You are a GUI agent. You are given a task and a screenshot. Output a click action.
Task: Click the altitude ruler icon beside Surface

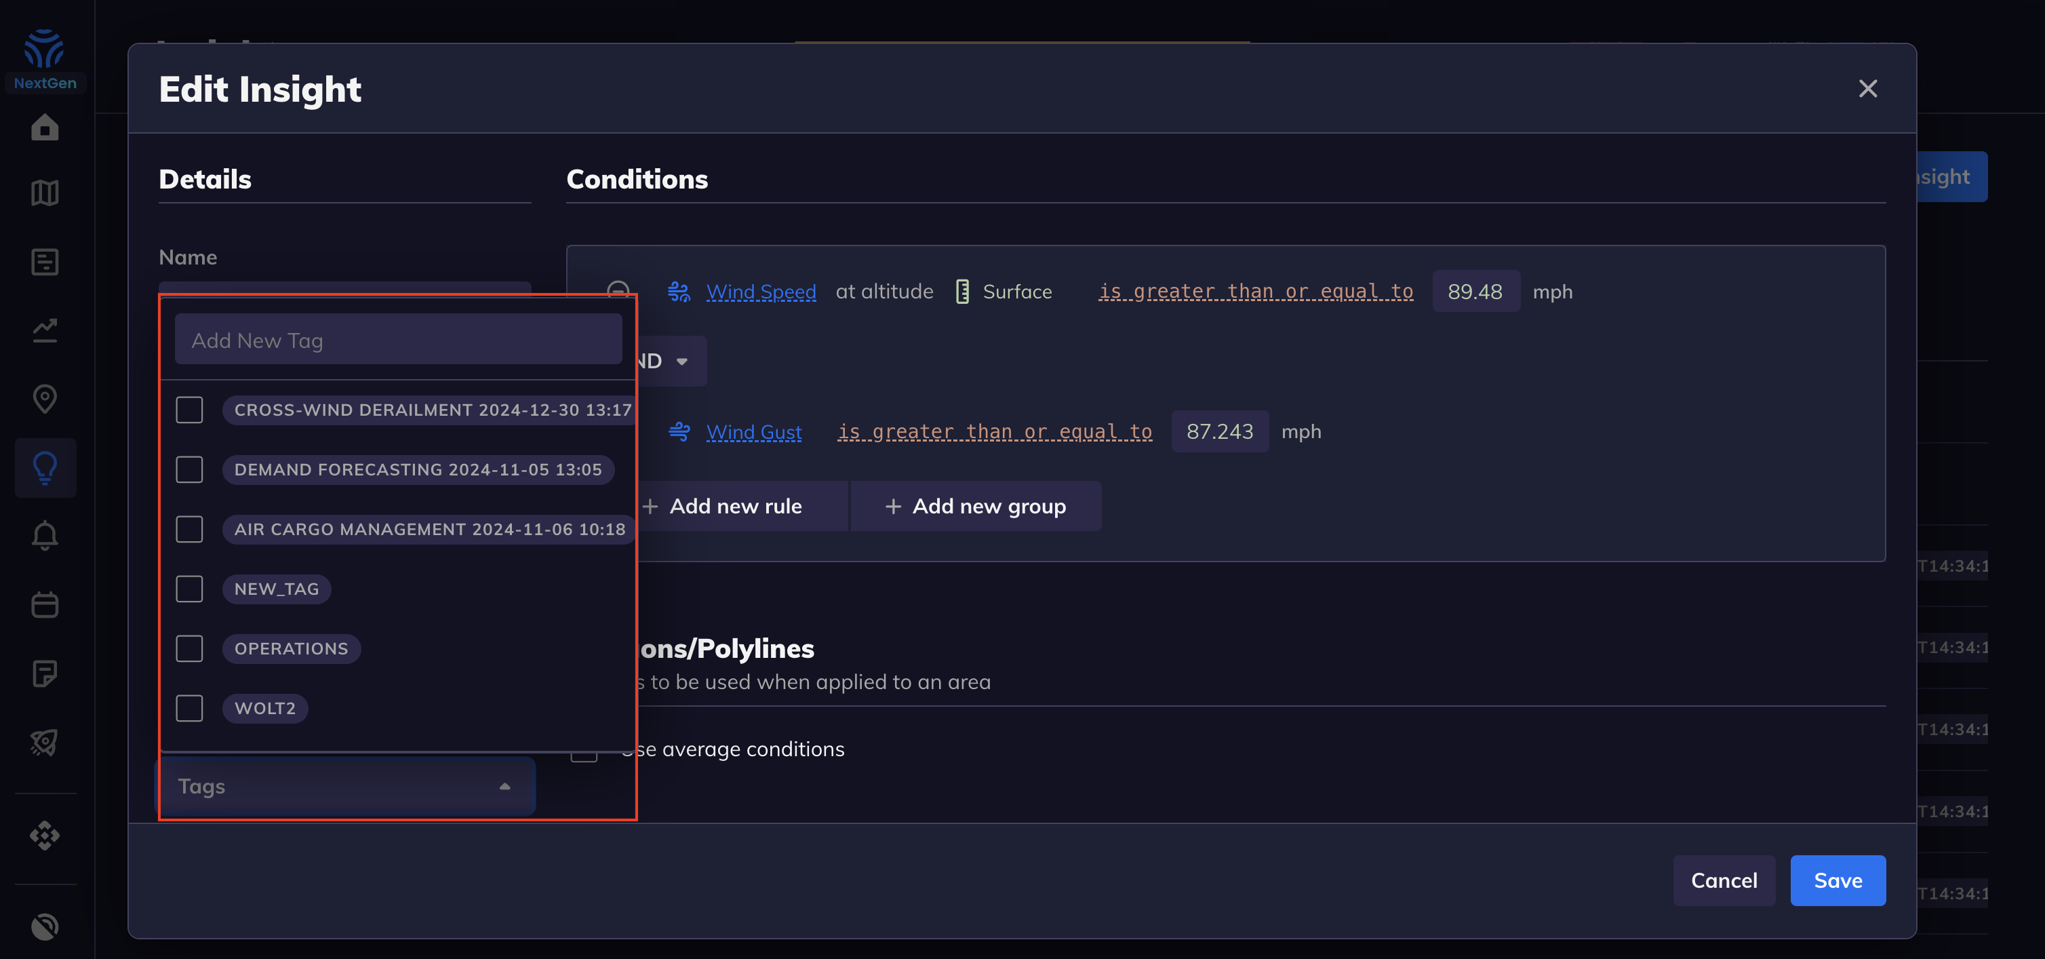[961, 292]
